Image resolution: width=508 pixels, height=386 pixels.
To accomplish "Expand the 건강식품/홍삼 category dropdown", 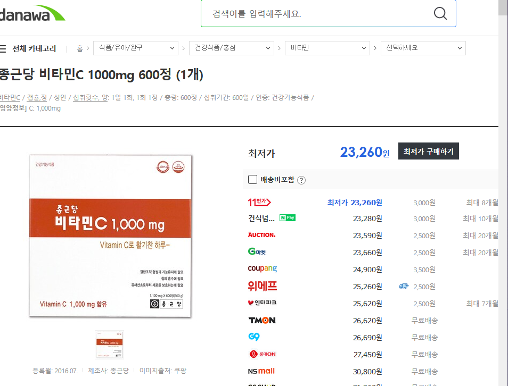I will pyautogui.click(x=232, y=48).
